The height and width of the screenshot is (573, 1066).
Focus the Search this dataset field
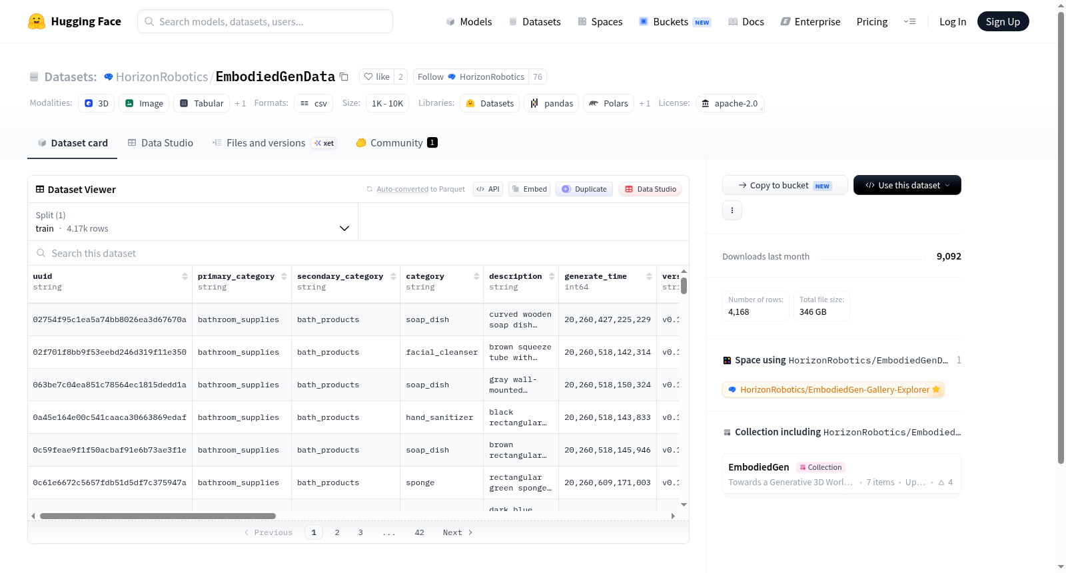click(x=358, y=253)
